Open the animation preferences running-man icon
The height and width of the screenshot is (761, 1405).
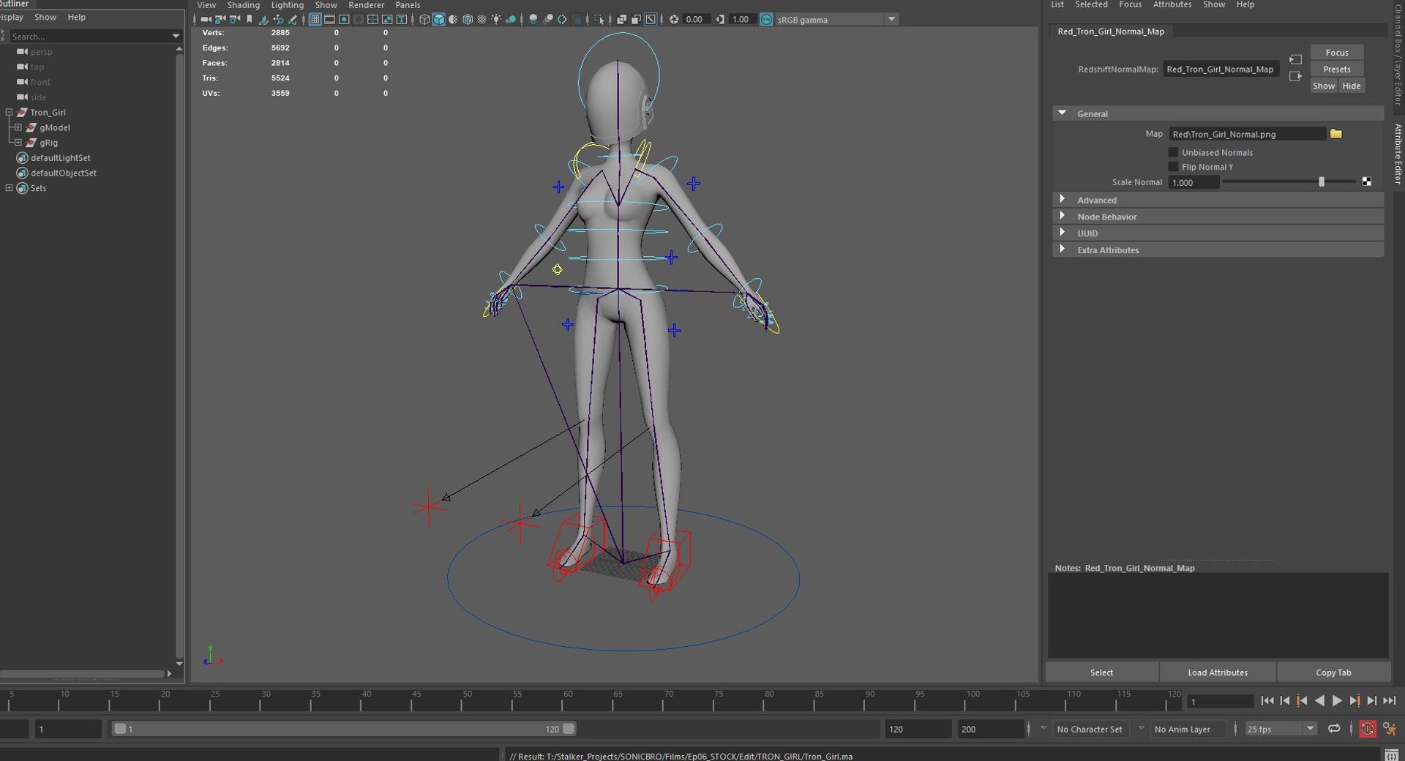pos(1389,729)
